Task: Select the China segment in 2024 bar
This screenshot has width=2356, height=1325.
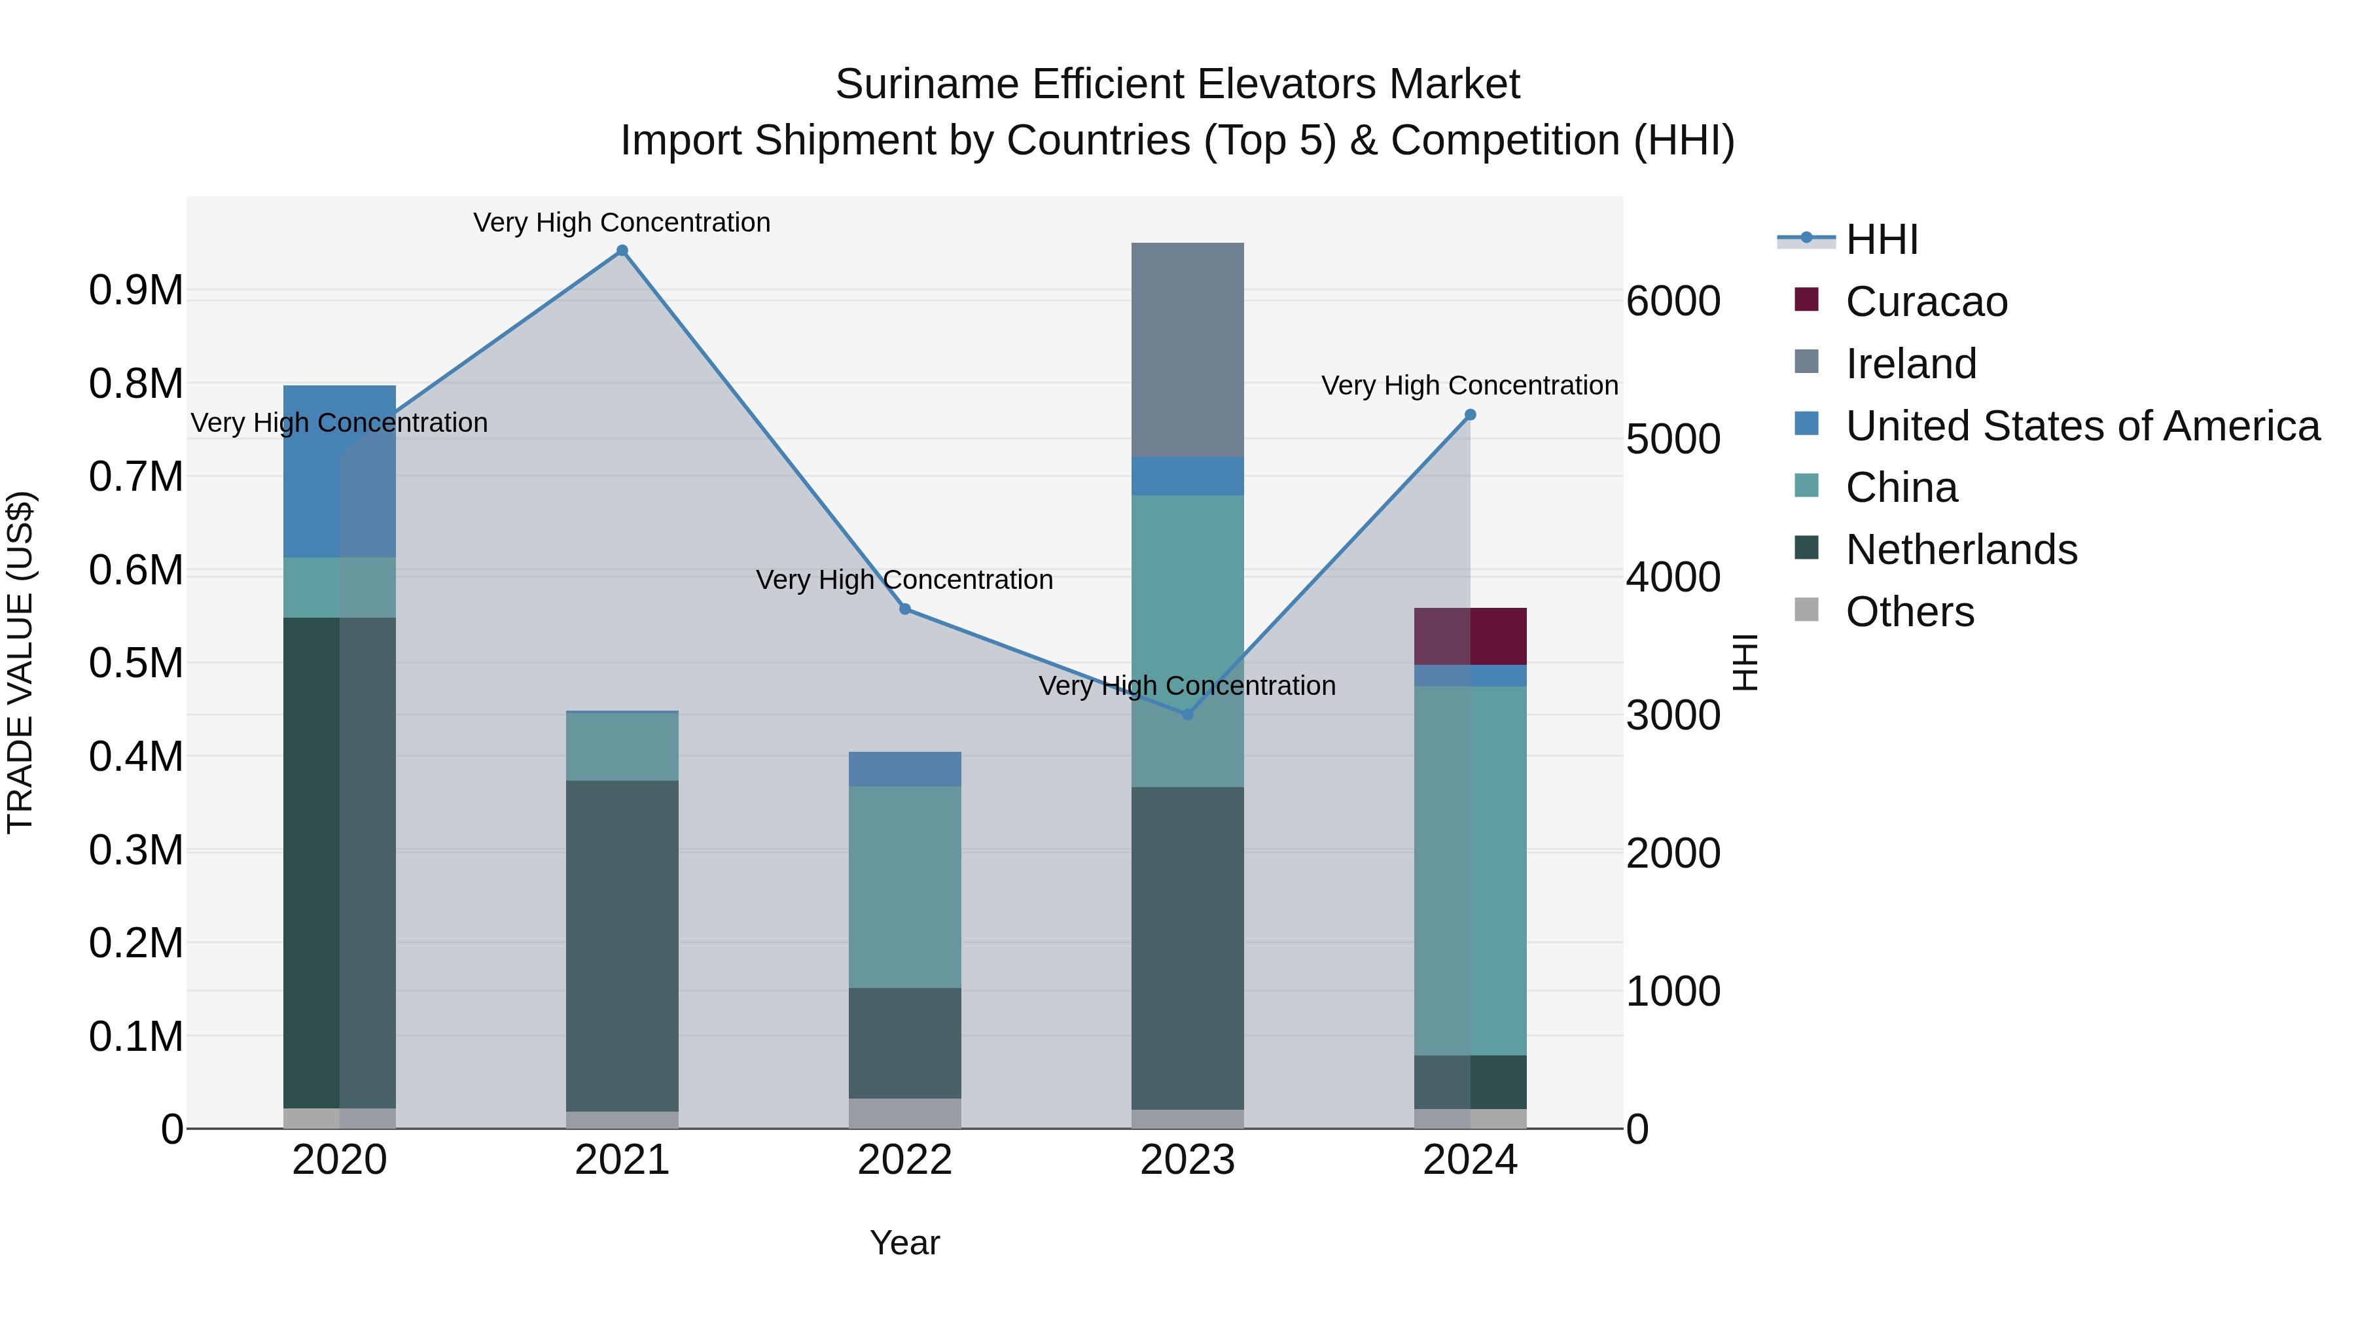Action: pos(1471,872)
